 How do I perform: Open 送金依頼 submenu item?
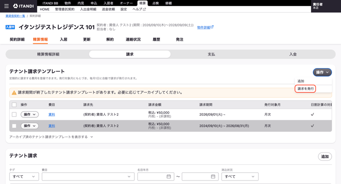click(108, 9)
